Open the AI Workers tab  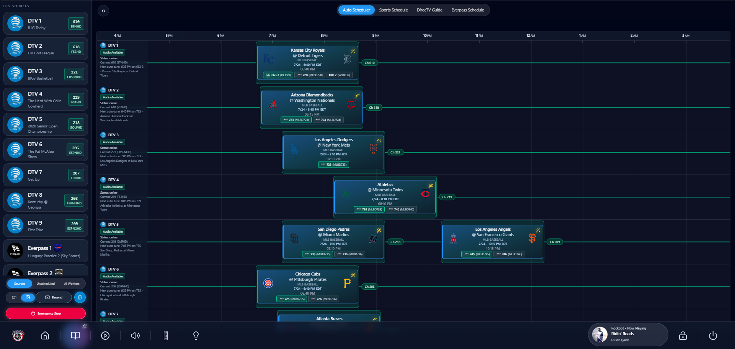(72, 284)
